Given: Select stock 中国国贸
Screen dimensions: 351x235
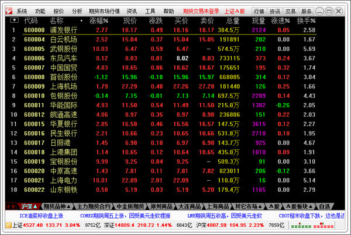Looking at the screenshot, I should pyautogui.click(x=64, y=68).
